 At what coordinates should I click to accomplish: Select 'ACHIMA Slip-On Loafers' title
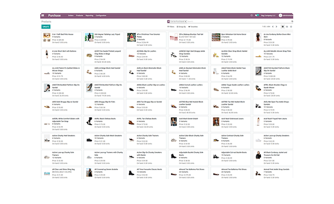tap(147, 51)
